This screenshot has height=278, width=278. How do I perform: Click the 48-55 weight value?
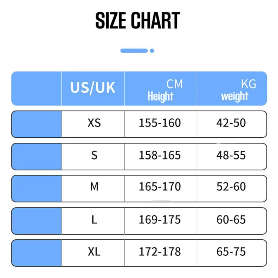[x=231, y=155]
